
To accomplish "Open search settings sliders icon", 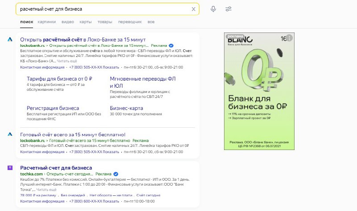I will [x=228, y=9].
